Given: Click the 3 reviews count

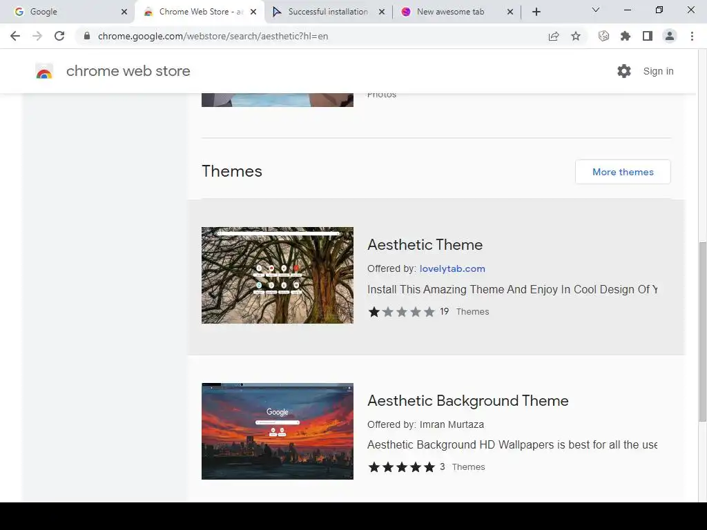Looking at the screenshot, I should (x=443, y=467).
